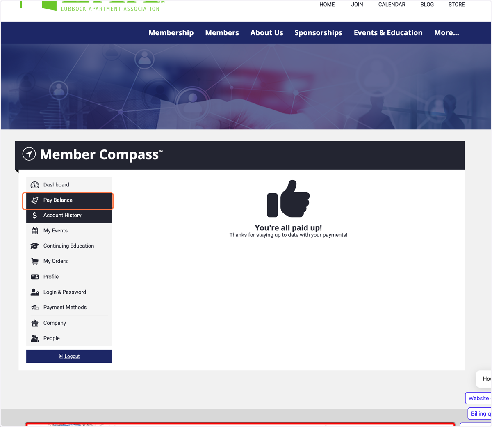Image resolution: width=492 pixels, height=427 pixels.
Task: Go to My Events
Action: 69,231
